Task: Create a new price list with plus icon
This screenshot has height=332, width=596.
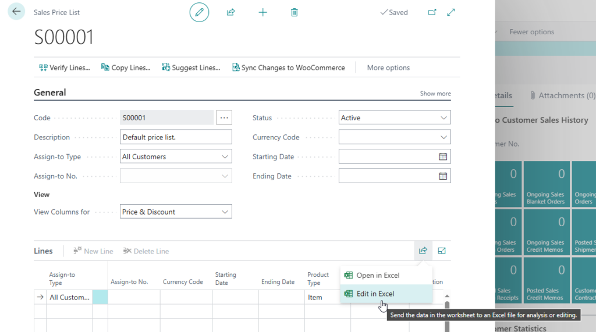Action: coord(262,12)
